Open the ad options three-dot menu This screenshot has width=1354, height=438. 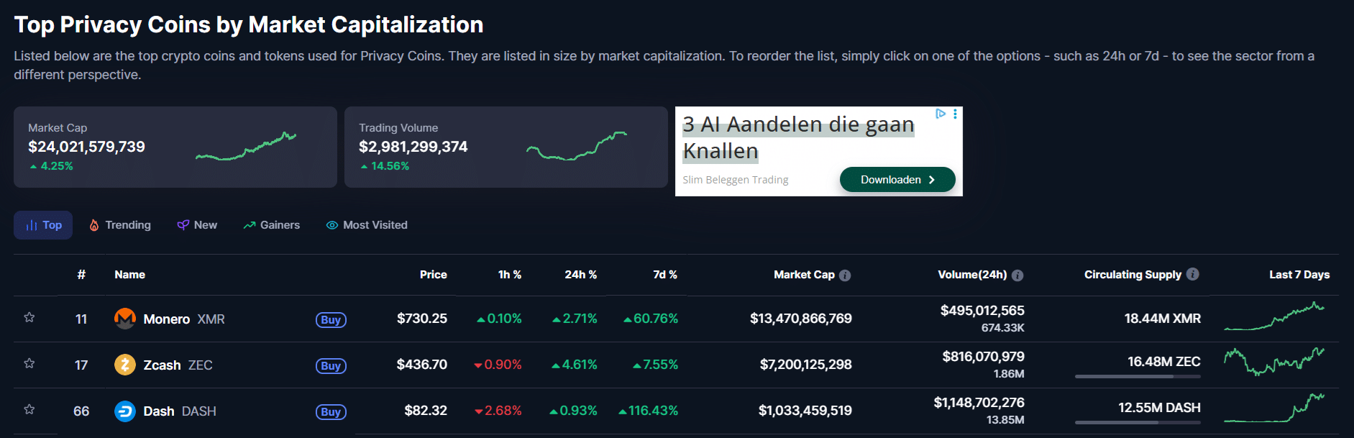point(955,114)
